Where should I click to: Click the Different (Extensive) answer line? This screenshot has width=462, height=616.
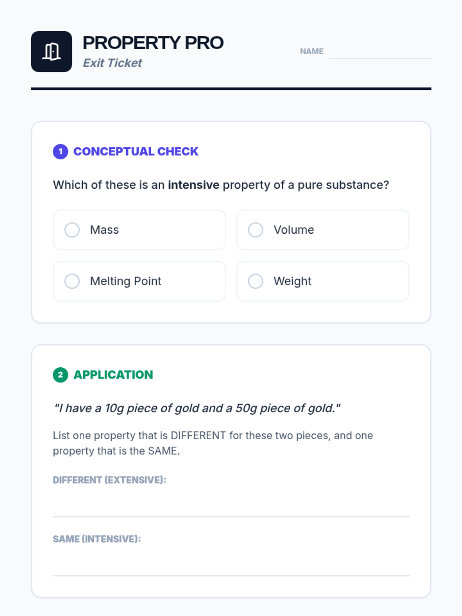[231, 504]
